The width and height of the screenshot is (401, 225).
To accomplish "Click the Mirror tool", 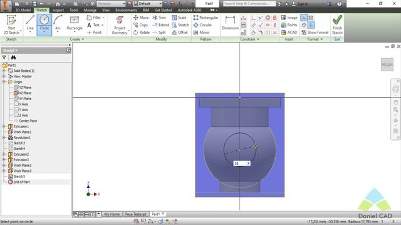I will (x=201, y=32).
